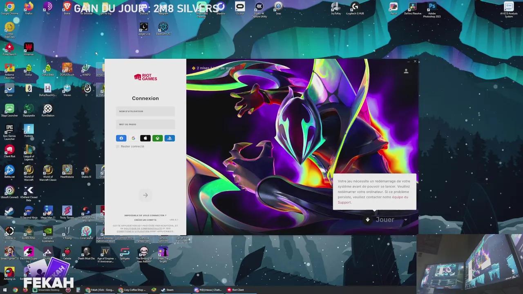The image size is (523, 294).
Task: Open the profile icon in Riot Client
Action: tap(406, 71)
